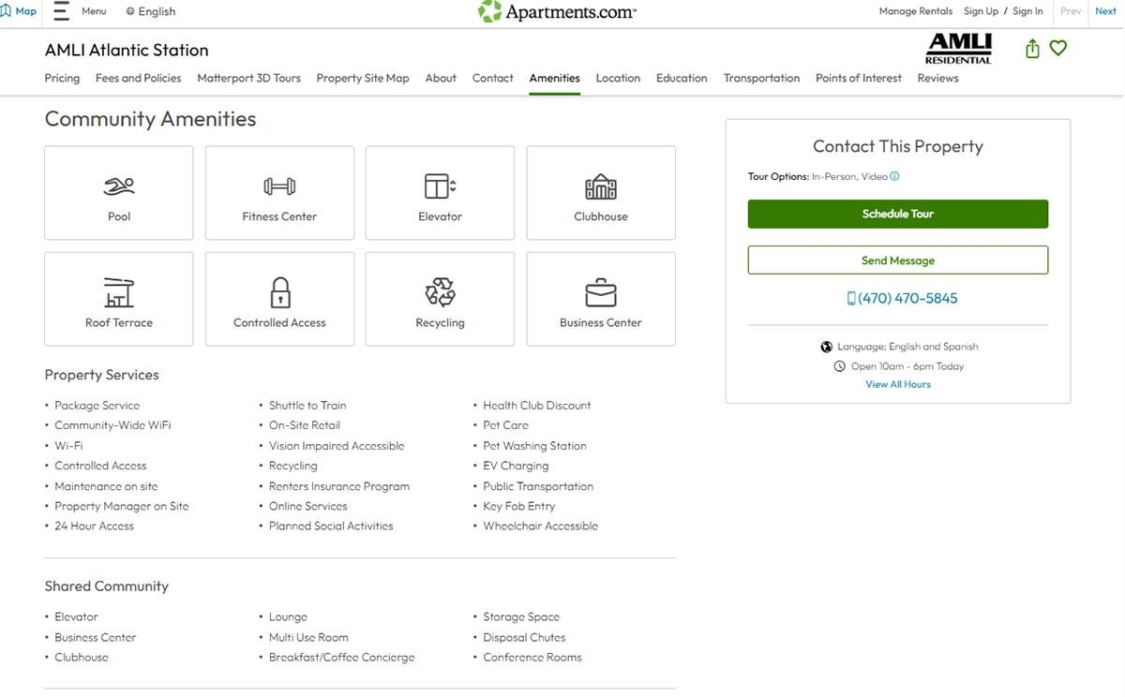This screenshot has width=1125, height=697.
Task: Call (470) 470-5845 link
Action: (x=907, y=298)
